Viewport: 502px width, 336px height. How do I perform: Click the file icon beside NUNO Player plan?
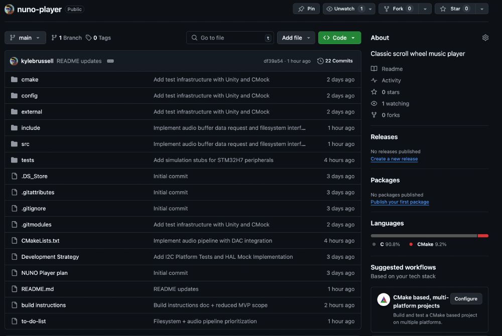click(x=14, y=273)
